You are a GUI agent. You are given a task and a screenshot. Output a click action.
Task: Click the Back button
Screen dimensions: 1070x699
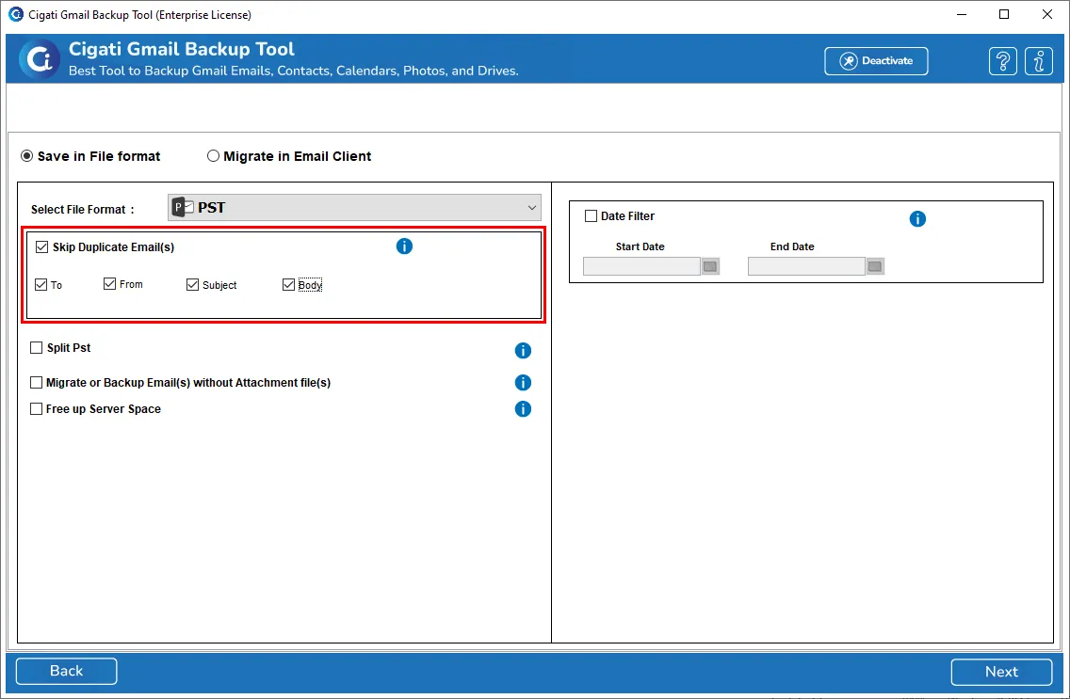[x=66, y=671]
